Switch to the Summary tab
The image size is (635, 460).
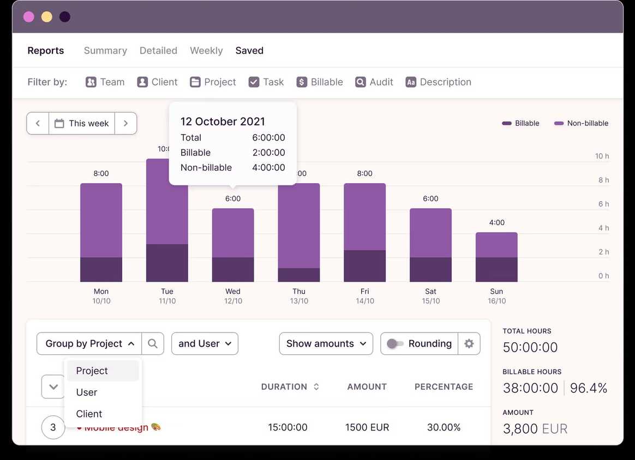point(105,51)
